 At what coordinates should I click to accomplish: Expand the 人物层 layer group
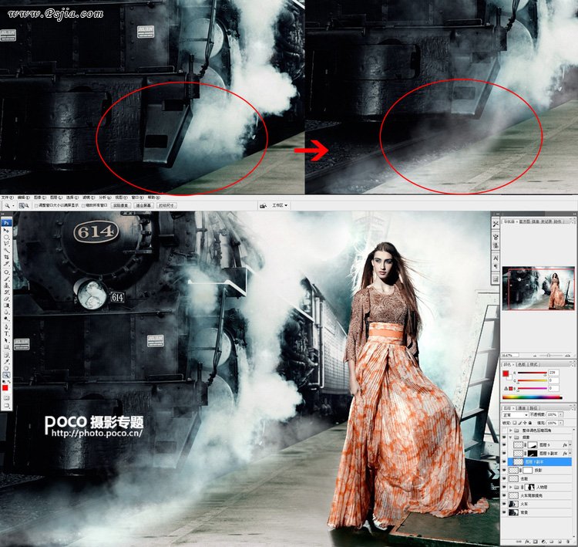(512, 488)
